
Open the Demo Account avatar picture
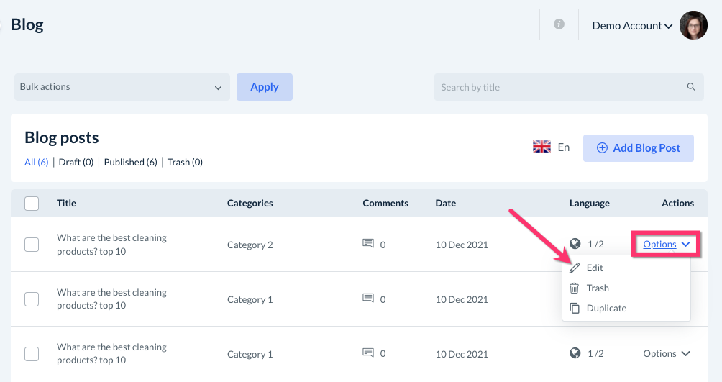tap(693, 25)
